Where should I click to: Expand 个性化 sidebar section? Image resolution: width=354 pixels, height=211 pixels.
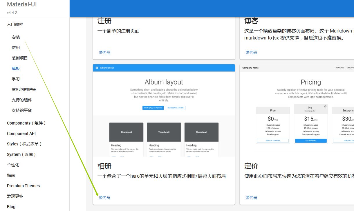(x=13, y=165)
